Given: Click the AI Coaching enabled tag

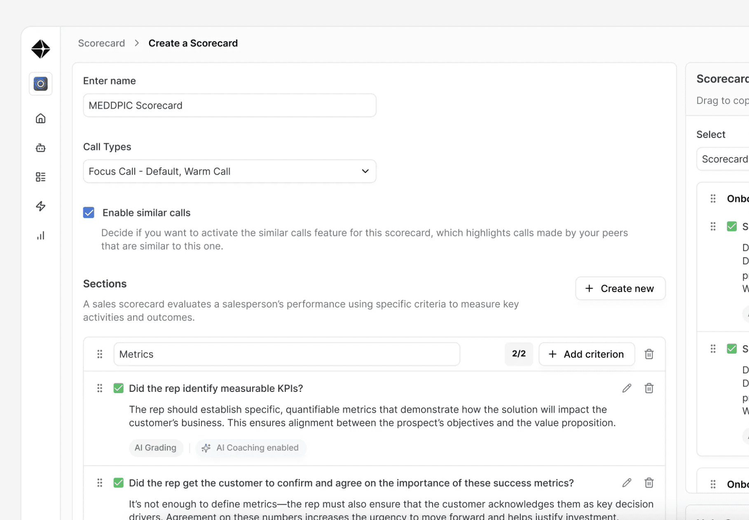Looking at the screenshot, I should tap(250, 447).
